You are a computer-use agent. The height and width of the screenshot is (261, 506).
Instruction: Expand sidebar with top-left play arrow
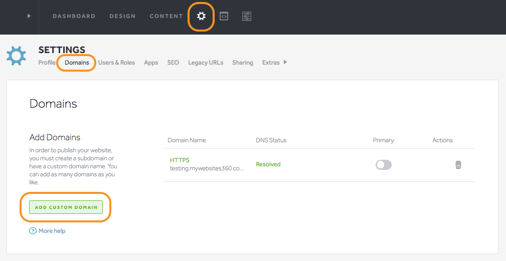click(29, 16)
